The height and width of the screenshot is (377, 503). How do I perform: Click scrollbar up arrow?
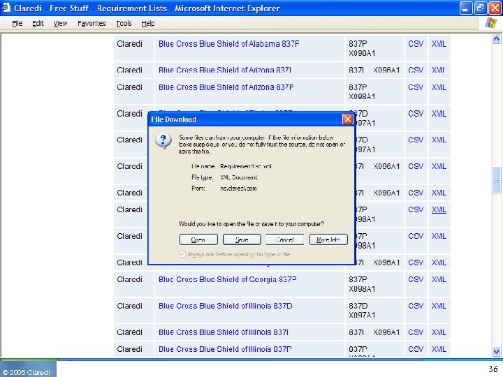point(496,39)
